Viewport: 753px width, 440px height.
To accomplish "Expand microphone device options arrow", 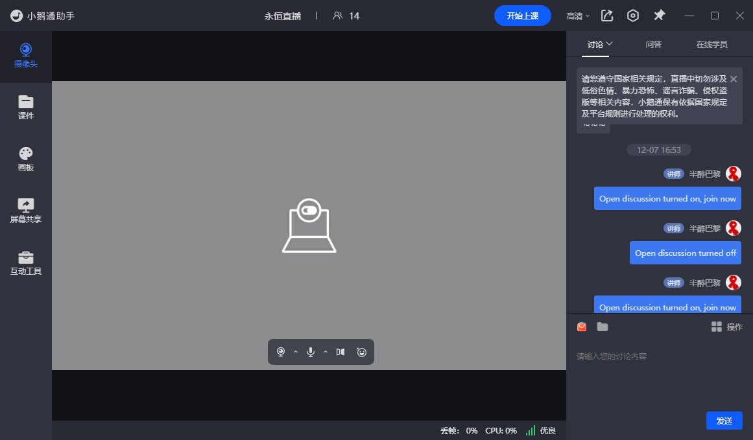I will 326,352.
